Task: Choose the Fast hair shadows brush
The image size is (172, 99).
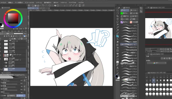Action: [x=129, y=91]
